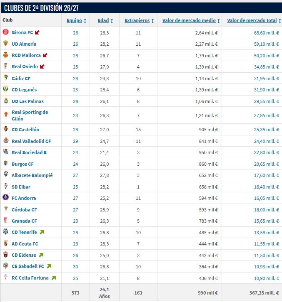Click the Córdoba CF club crest
This screenshot has height=302, width=282.
click(x=6, y=209)
